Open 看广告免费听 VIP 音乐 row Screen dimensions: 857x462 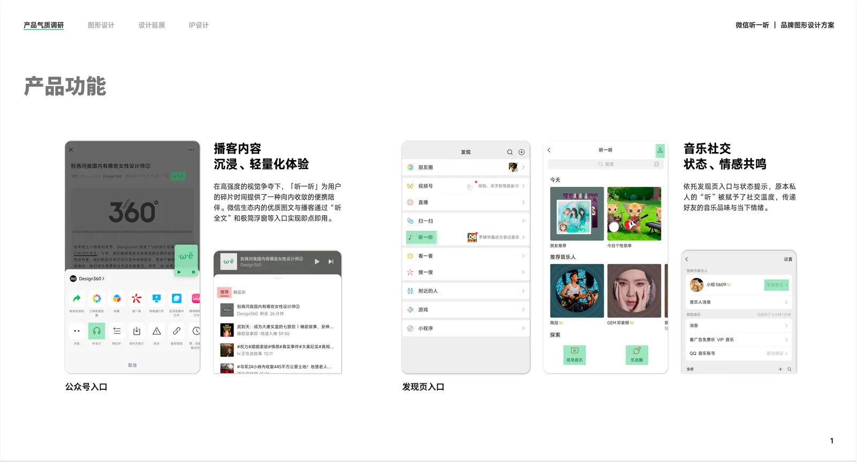(739, 339)
